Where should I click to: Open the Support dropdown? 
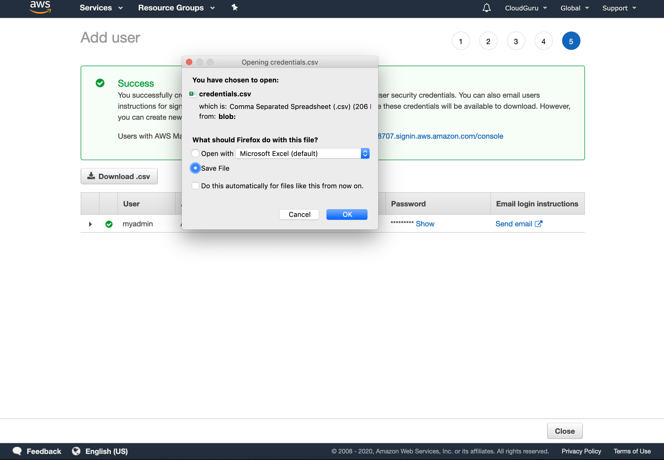(619, 8)
